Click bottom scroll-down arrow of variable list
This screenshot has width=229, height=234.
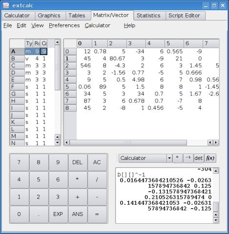point(58,143)
